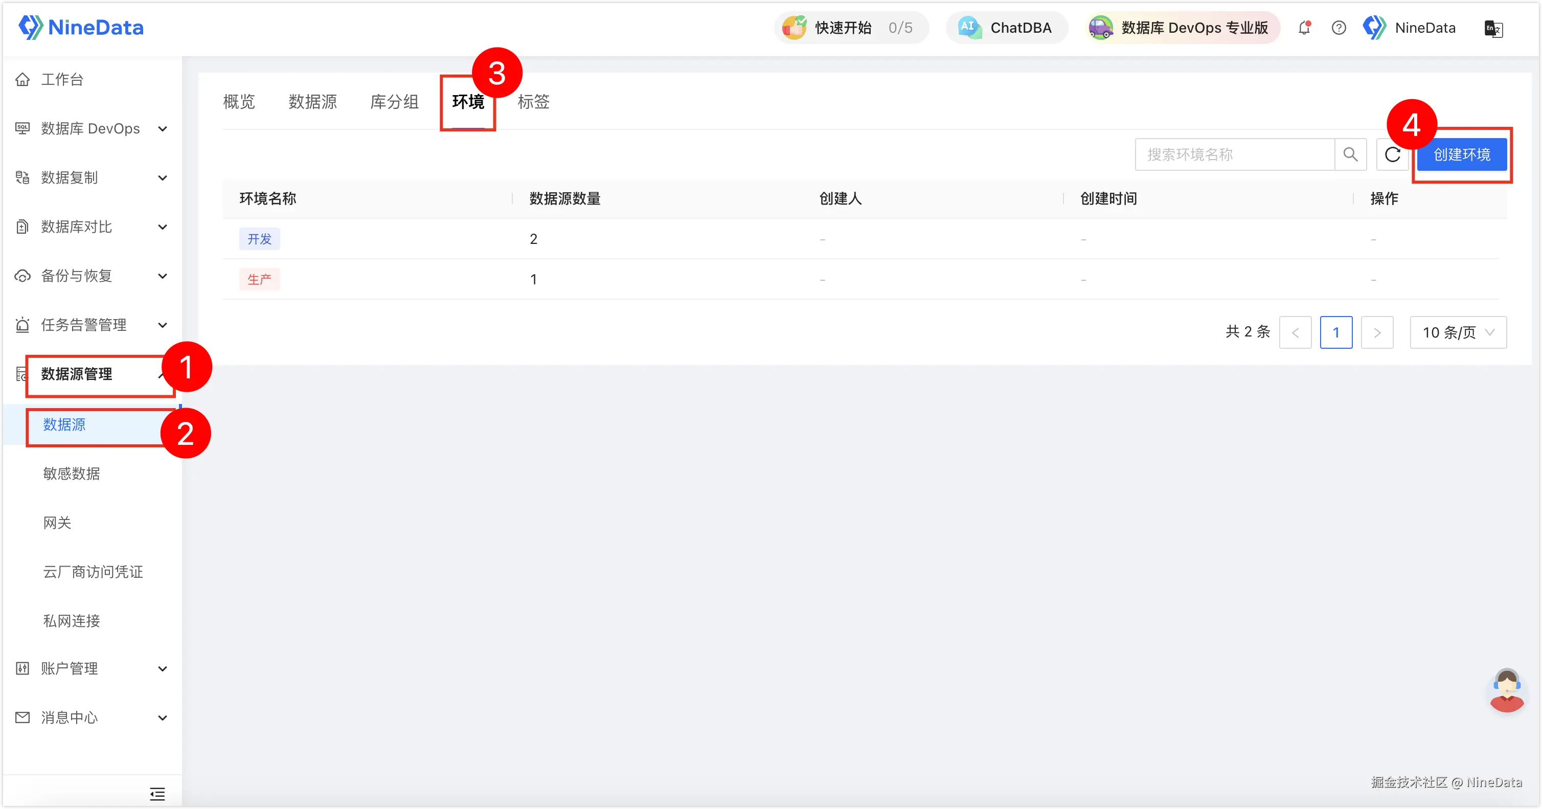Click the 搜索环境名称 search field
This screenshot has width=1542, height=809.
1234,154
